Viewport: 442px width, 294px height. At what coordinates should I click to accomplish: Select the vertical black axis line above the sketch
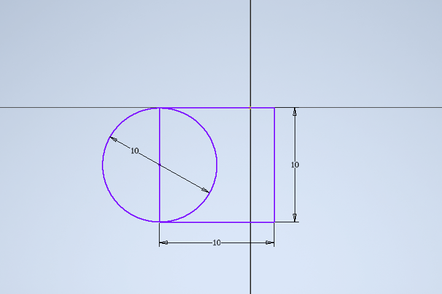pos(250,53)
